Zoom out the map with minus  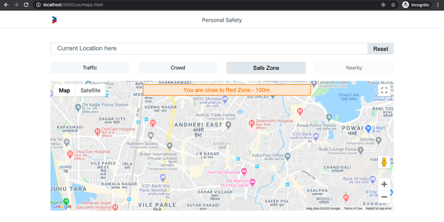[384, 196]
